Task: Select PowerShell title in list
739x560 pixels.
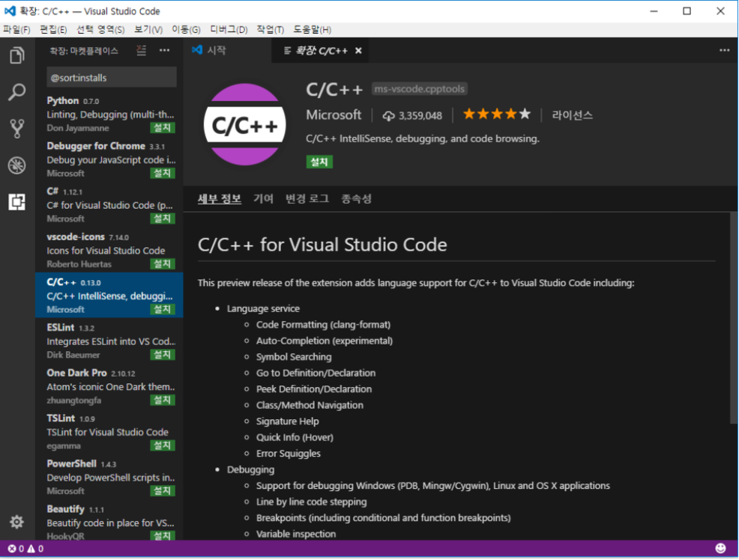Action: 72,463
